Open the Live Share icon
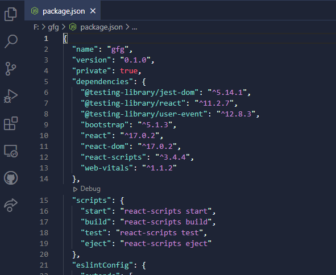Screen dimensions: 336x275 click(10, 205)
